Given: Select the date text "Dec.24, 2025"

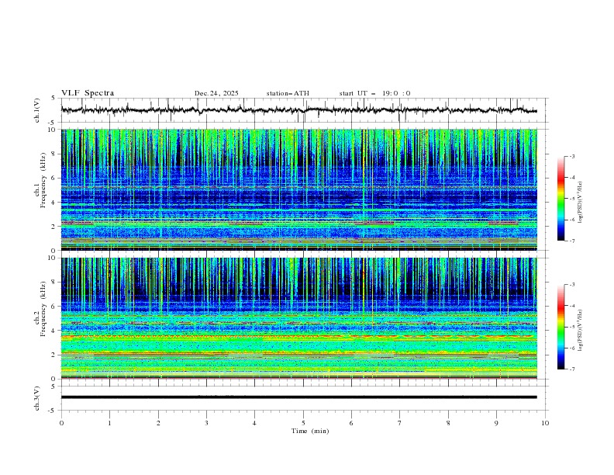Looking at the screenshot, I should [x=216, y=93].
